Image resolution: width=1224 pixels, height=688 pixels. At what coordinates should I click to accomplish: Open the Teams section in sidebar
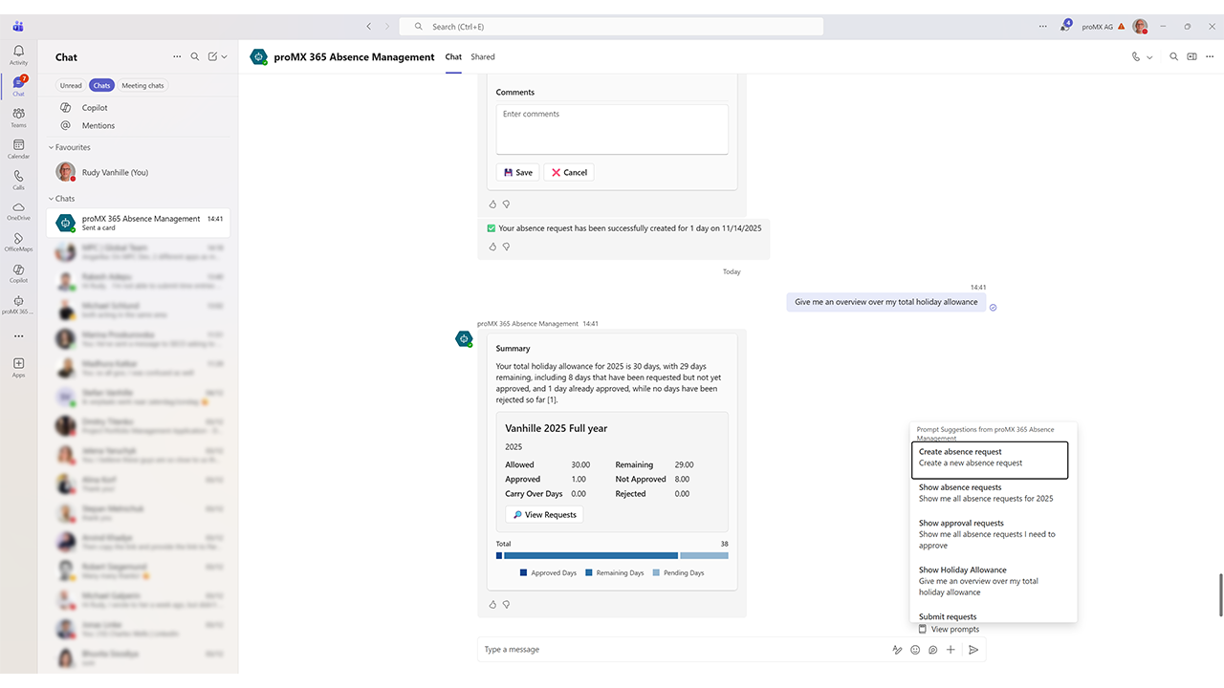18,118
